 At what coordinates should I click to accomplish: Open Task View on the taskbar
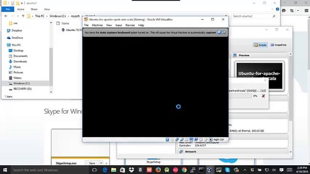[94, 170]
